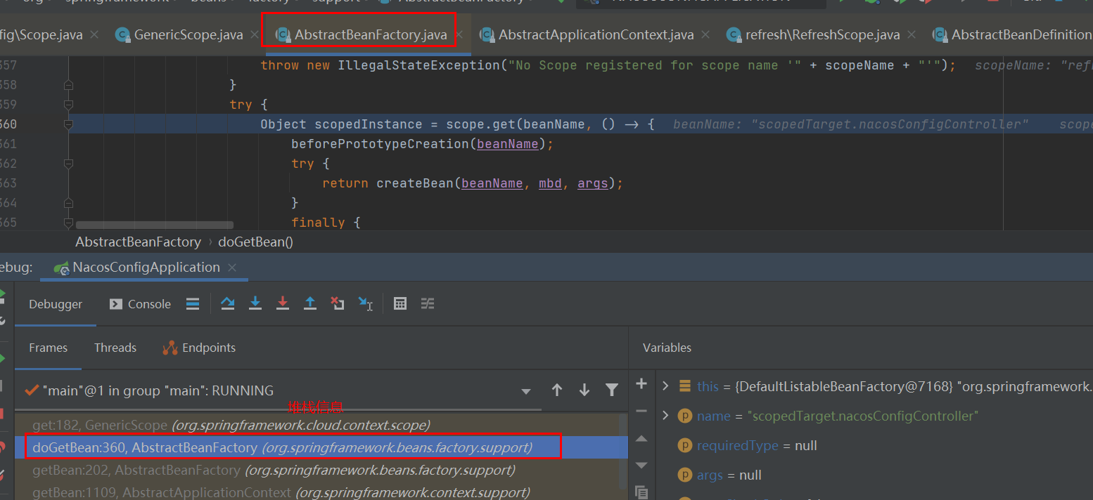The width and height of the screenshot is (1093, 500).
Task: Expand the 'this' variable node
Action: click(665, 386)
